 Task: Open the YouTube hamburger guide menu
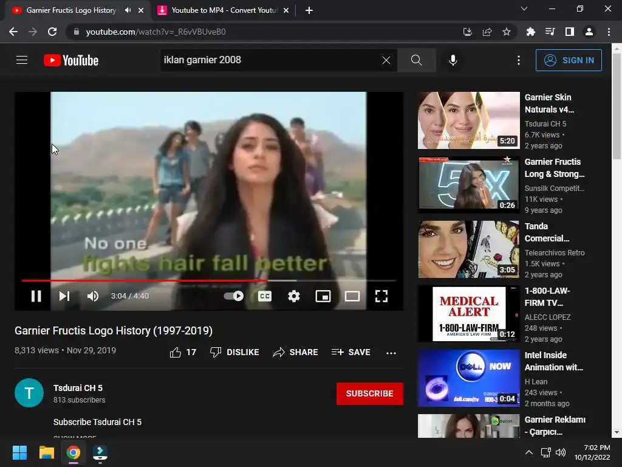(x=22, y=60)
